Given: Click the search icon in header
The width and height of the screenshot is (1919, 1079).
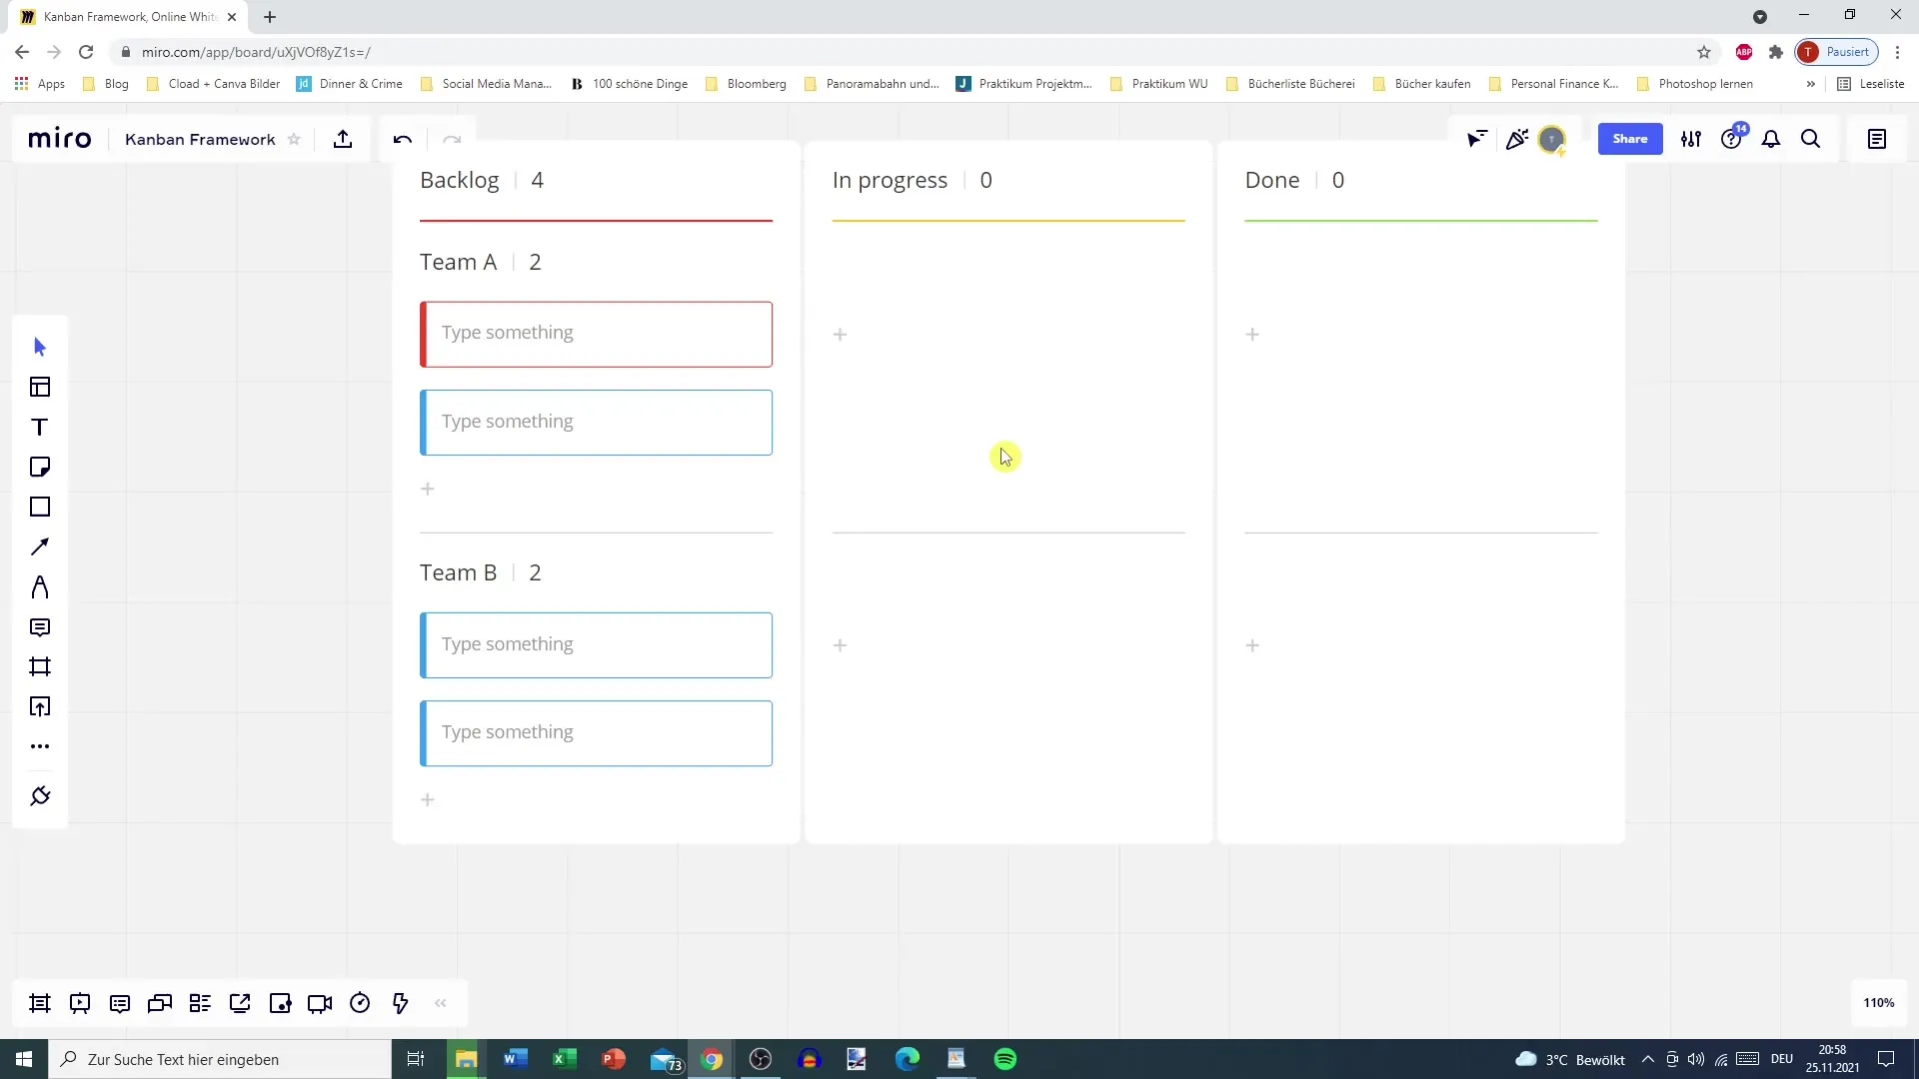Looking at the screenshot, I should 1812,138.
